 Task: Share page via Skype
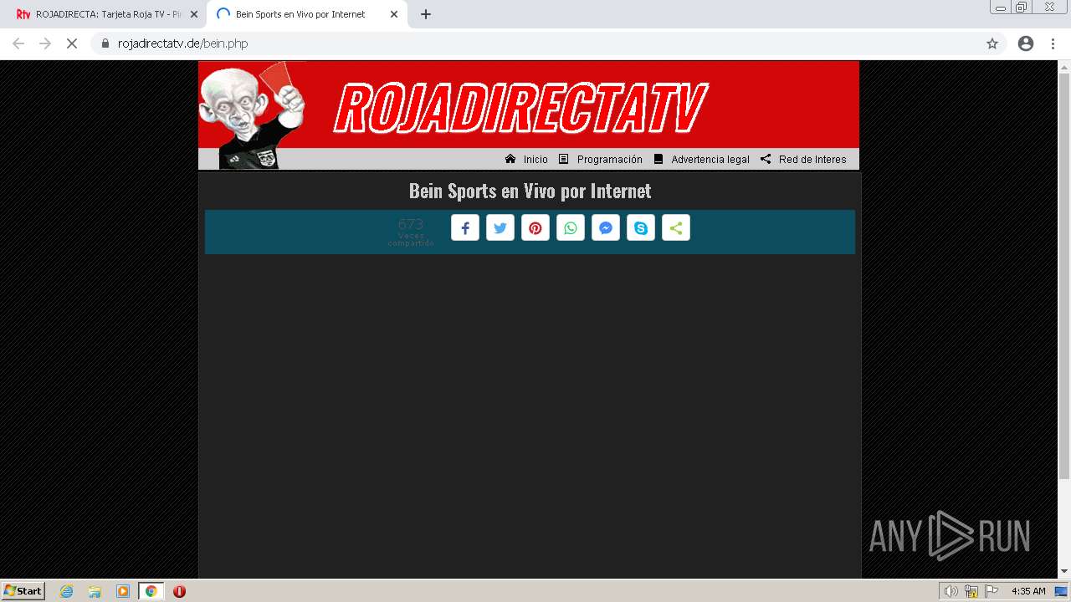click(x=641, y=228)
